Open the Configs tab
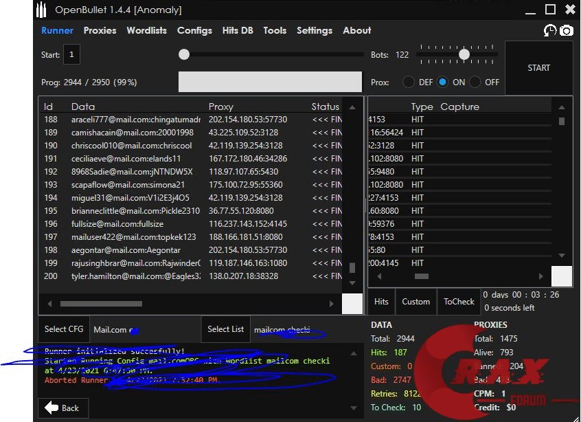Image resolution: width=581 pixels, height=422 pixels. [194, 30]
